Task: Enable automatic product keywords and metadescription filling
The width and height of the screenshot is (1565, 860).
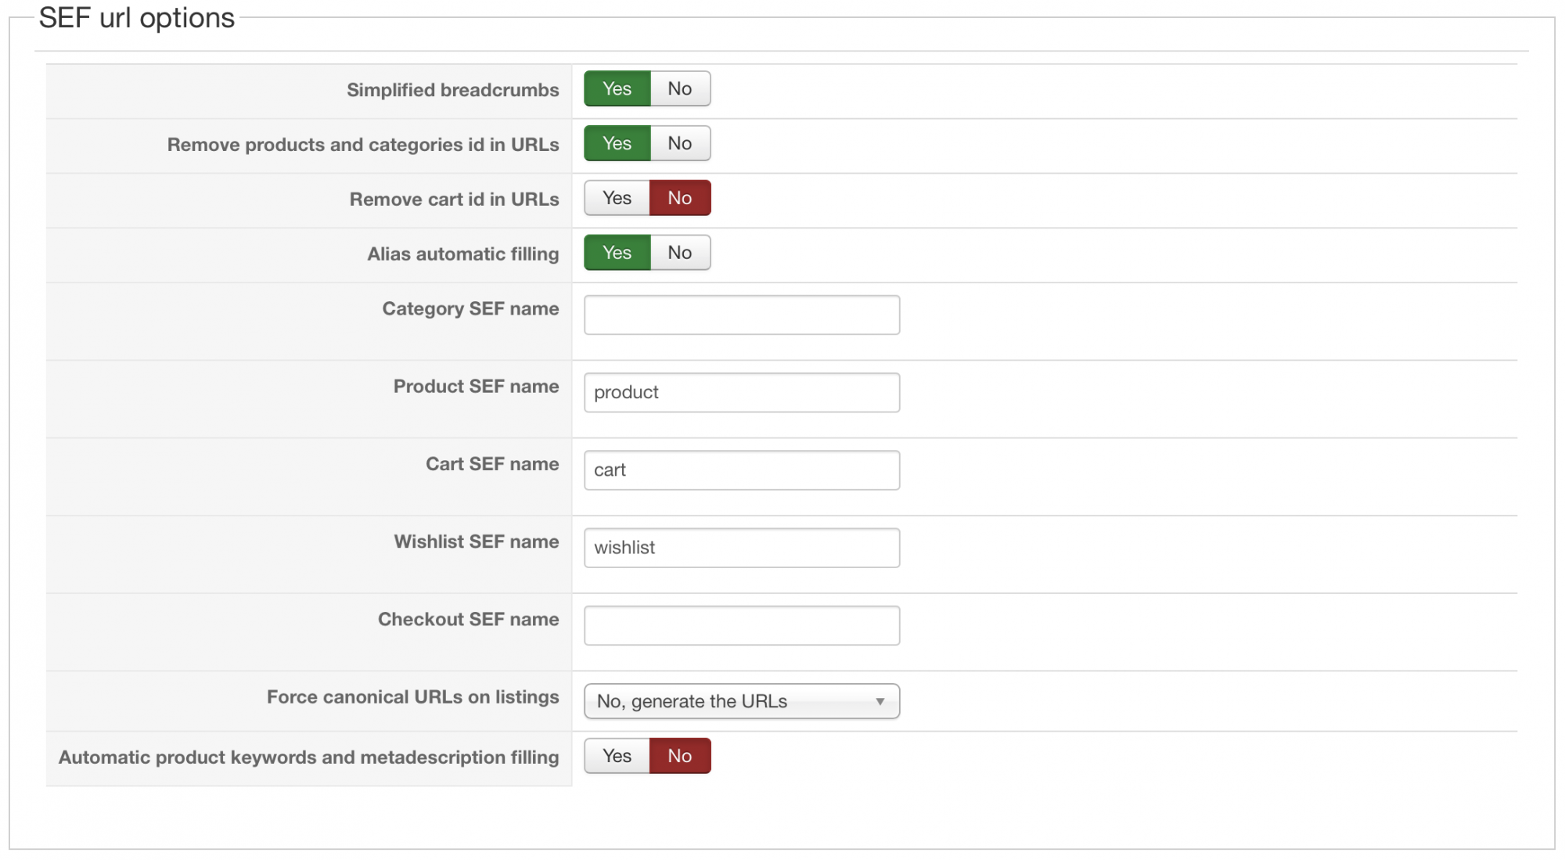Action: [617, 756]
